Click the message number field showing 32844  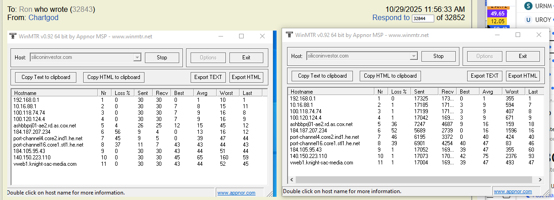click(x=423, y=18)
